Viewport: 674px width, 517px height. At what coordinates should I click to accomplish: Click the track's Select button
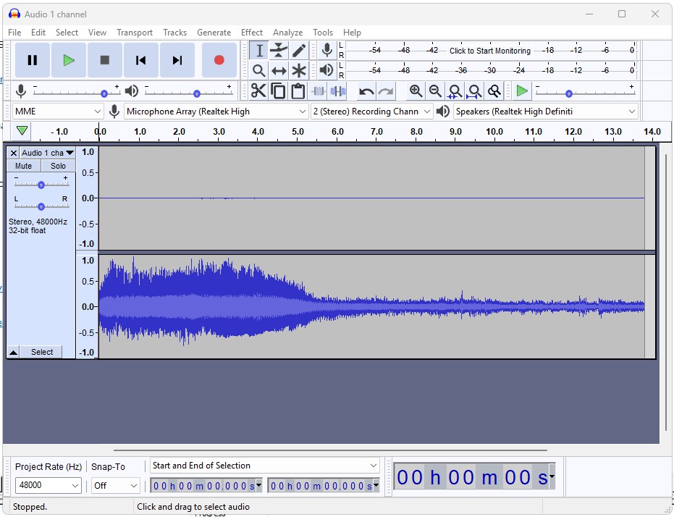[x=41, y=352]
